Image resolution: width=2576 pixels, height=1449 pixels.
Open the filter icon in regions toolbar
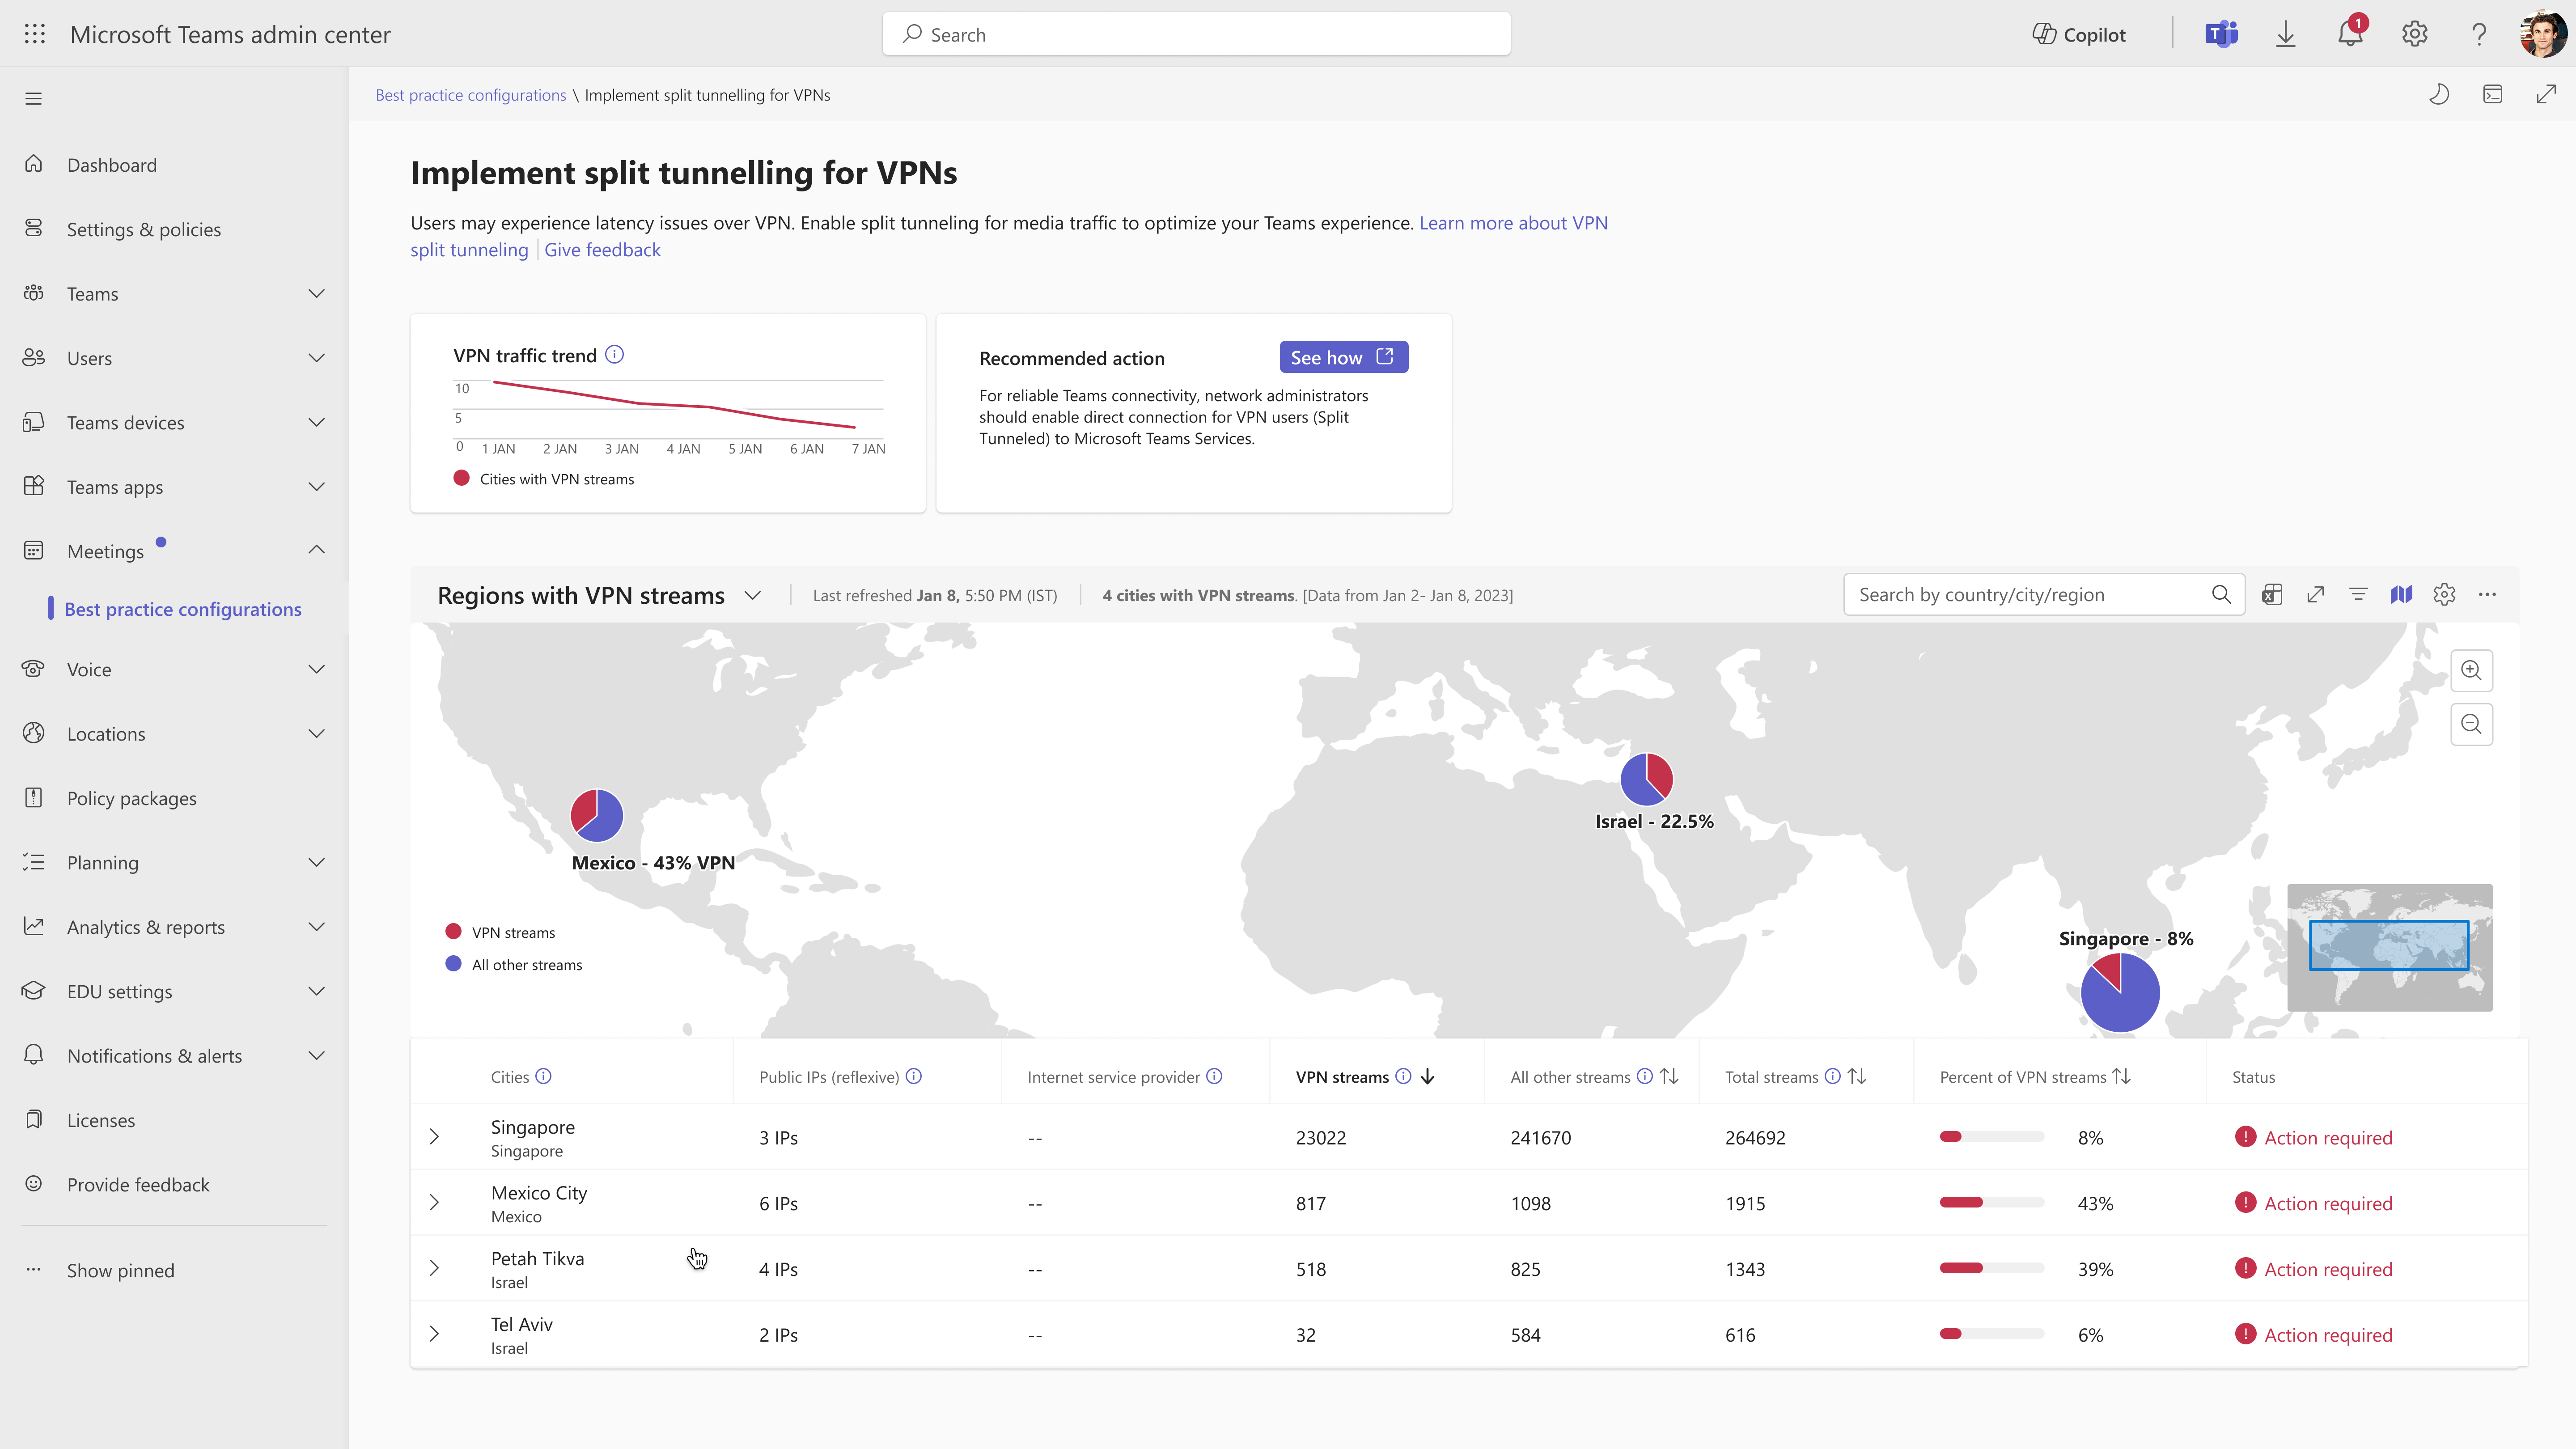(2358, 595)
